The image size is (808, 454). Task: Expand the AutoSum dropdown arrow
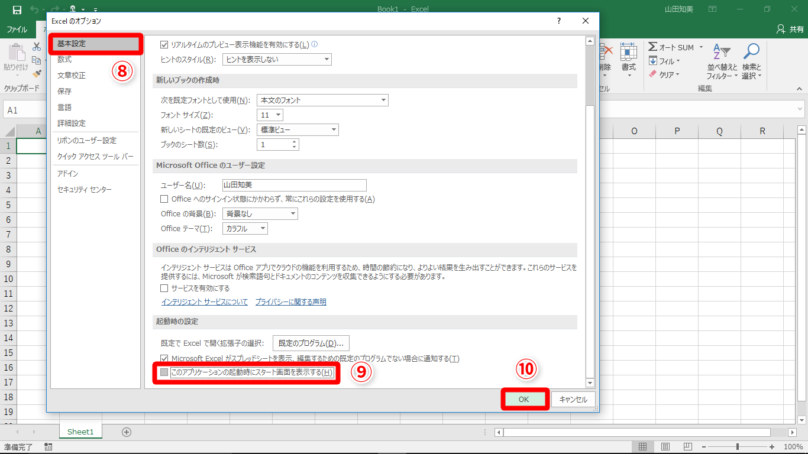coord(701,47)
